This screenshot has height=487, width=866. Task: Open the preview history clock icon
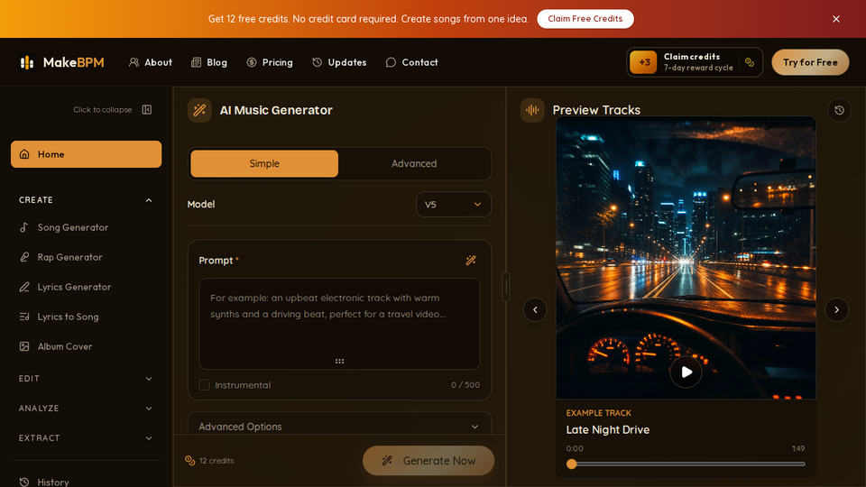[x=839, y=110]
